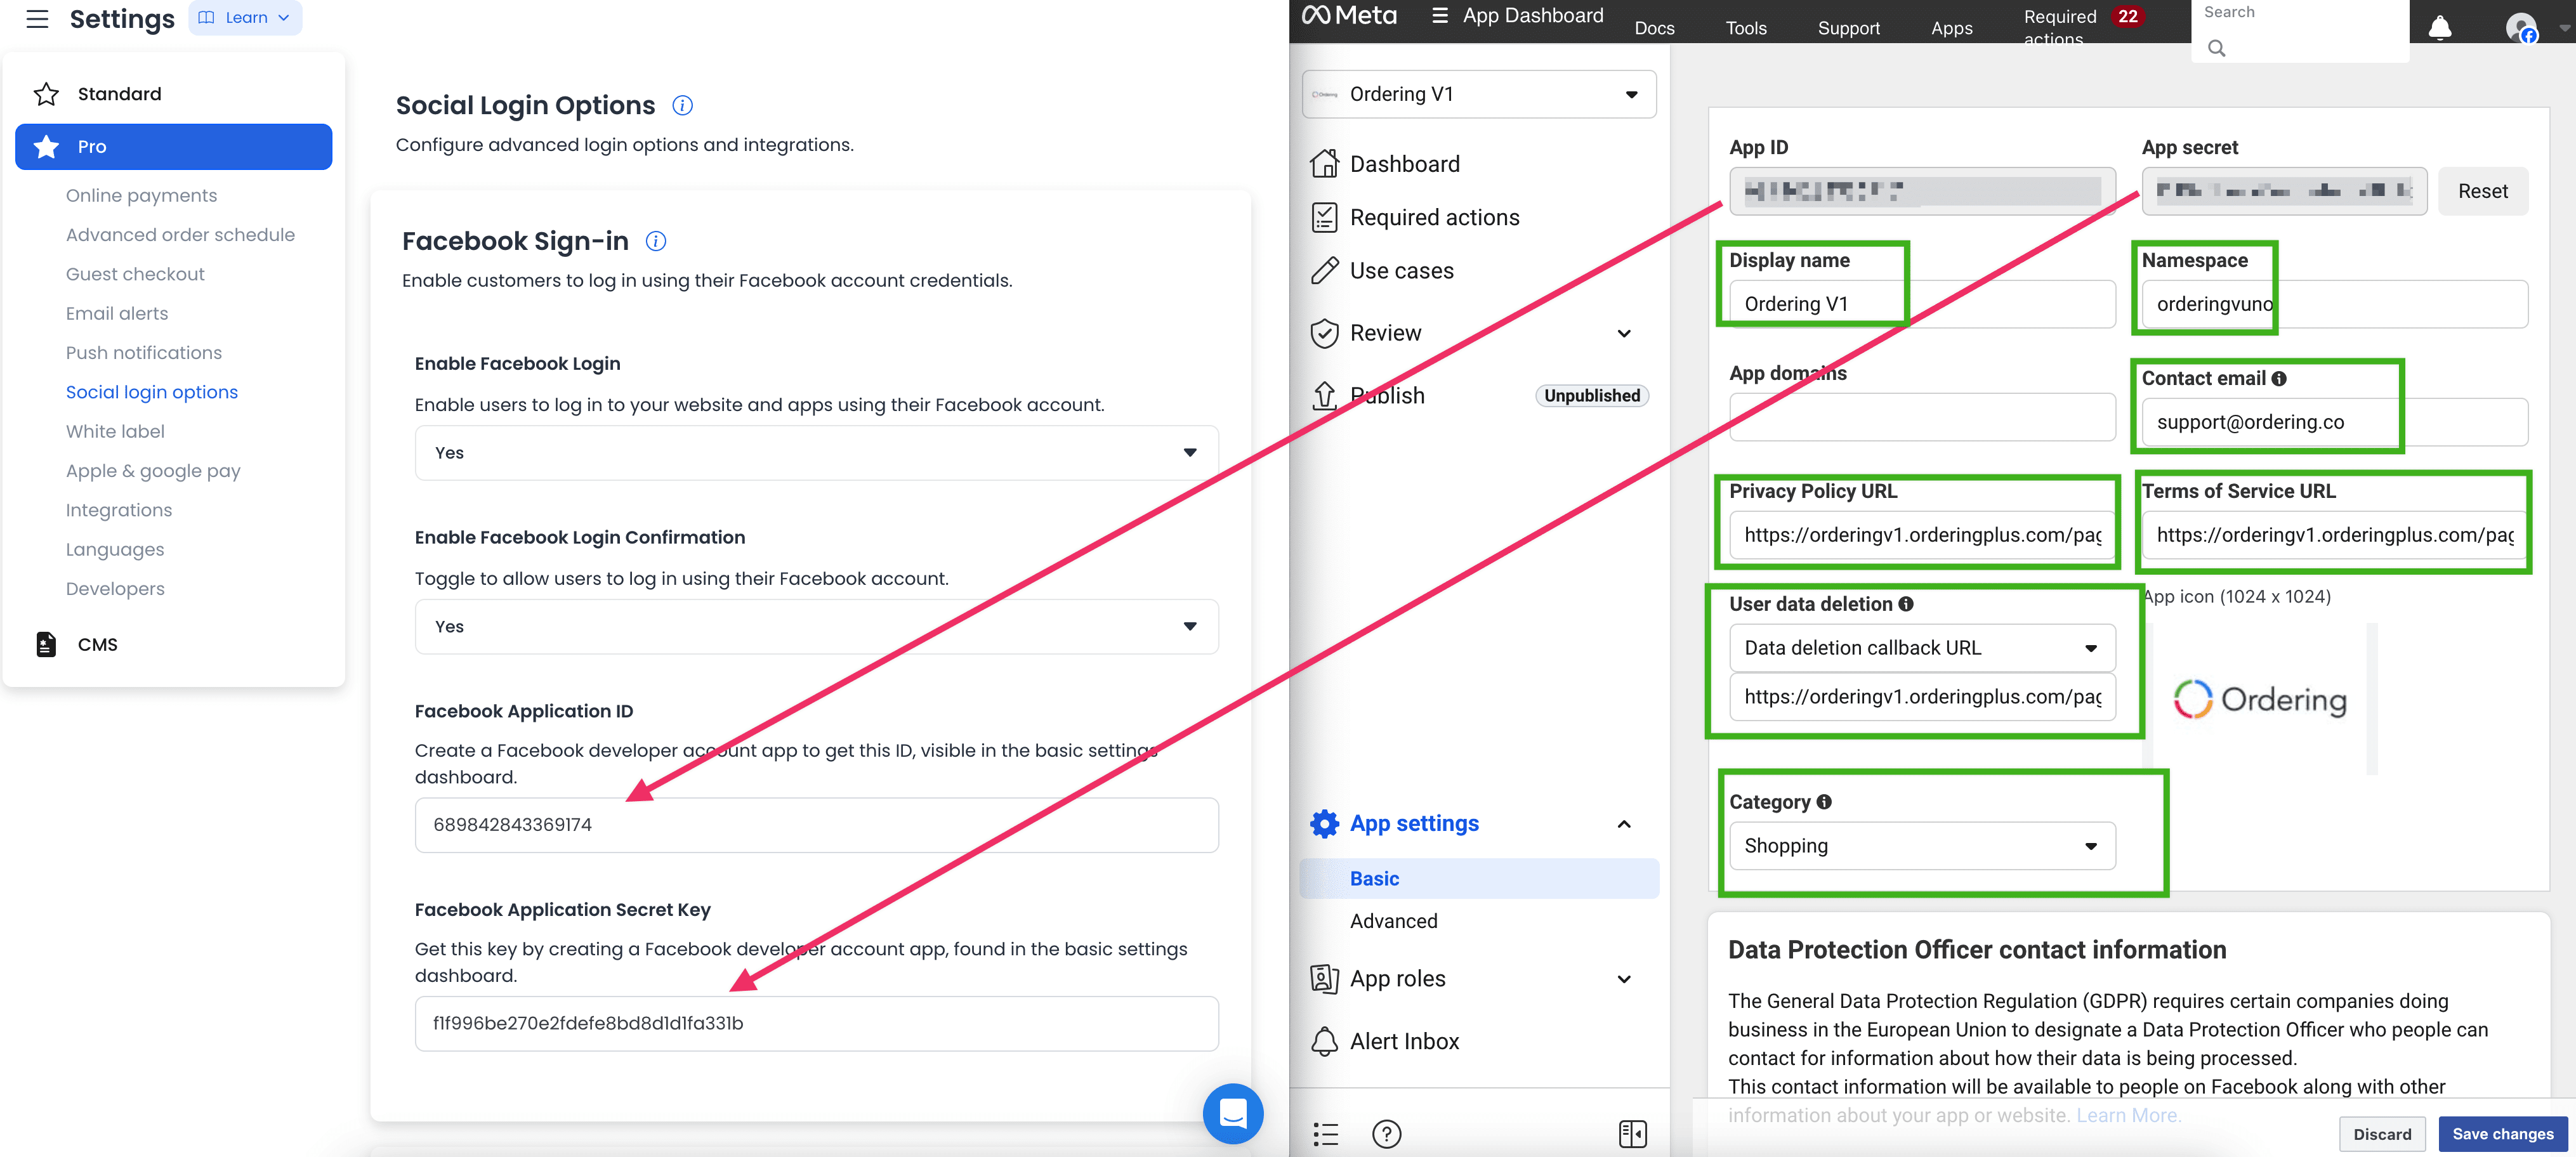2576x1157 pixels.
Task: Open White label settings
Action: point(115,432)
